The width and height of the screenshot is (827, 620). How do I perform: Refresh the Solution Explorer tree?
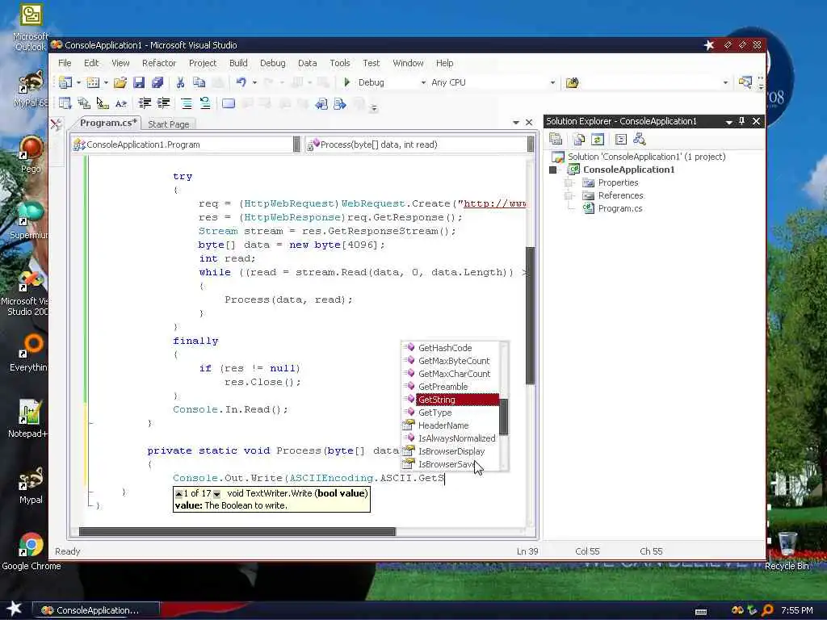598,139
